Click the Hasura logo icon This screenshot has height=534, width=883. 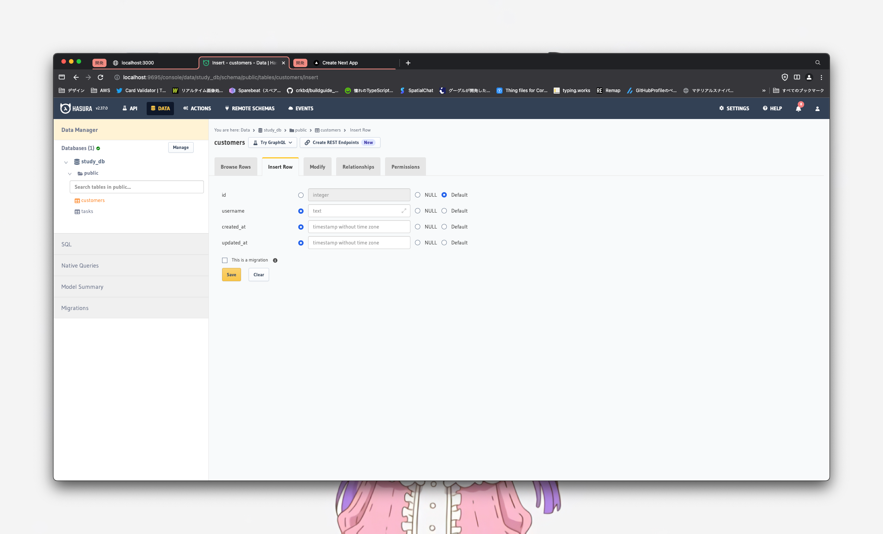(66, 108)
